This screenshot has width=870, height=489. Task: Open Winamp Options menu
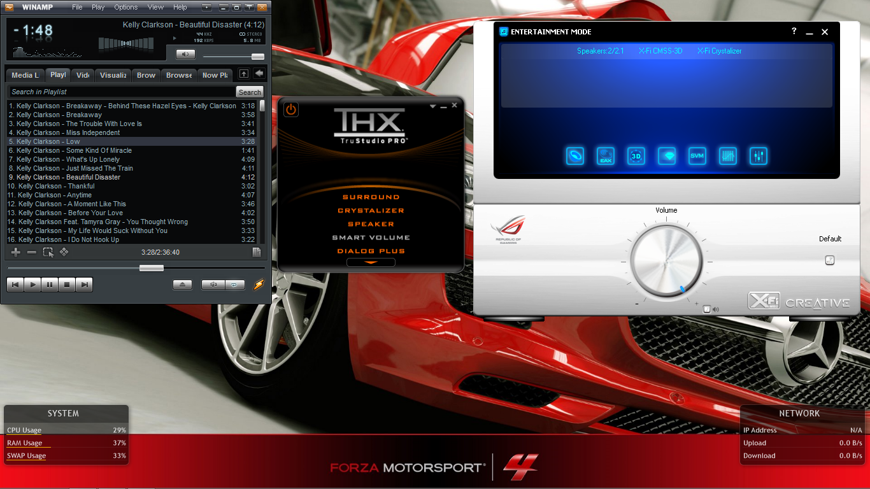pos(126,7)
